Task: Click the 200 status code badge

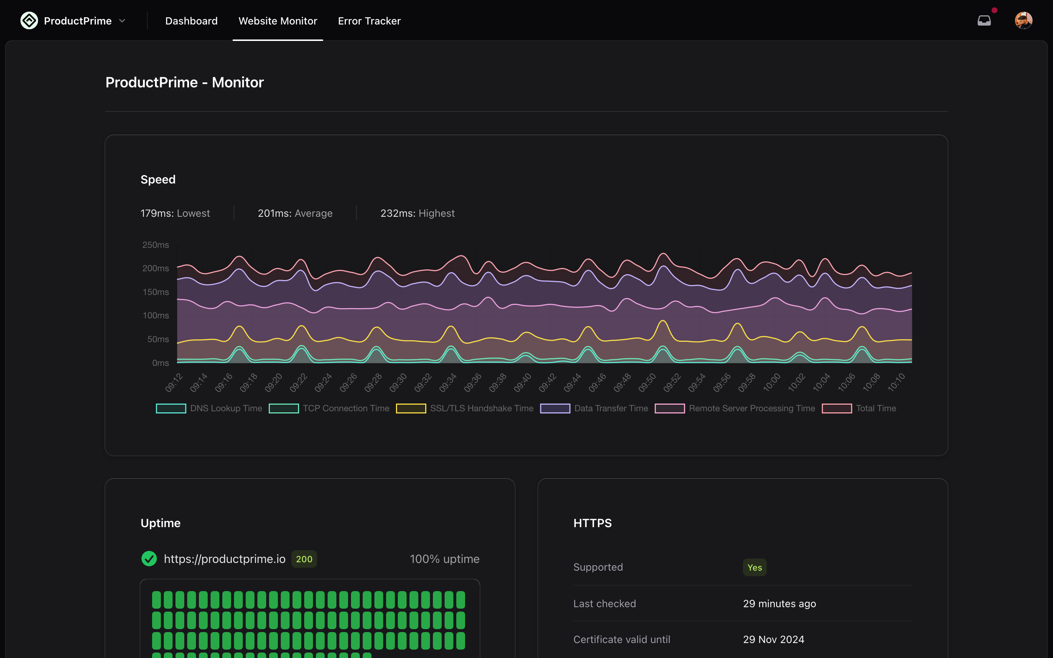Action: click(304, 559)
